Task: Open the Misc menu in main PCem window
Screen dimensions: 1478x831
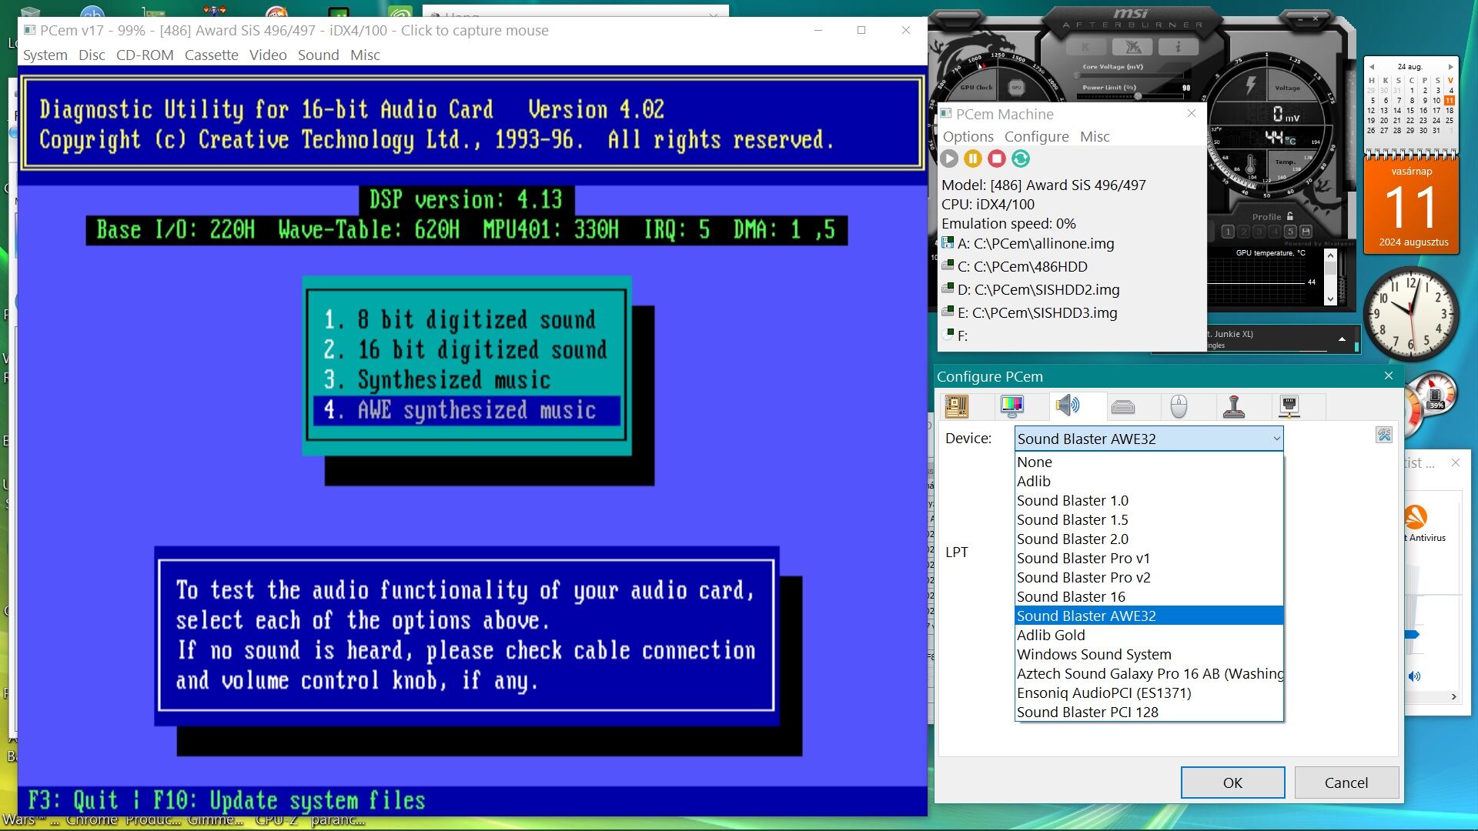Action: tap(365, 55)
